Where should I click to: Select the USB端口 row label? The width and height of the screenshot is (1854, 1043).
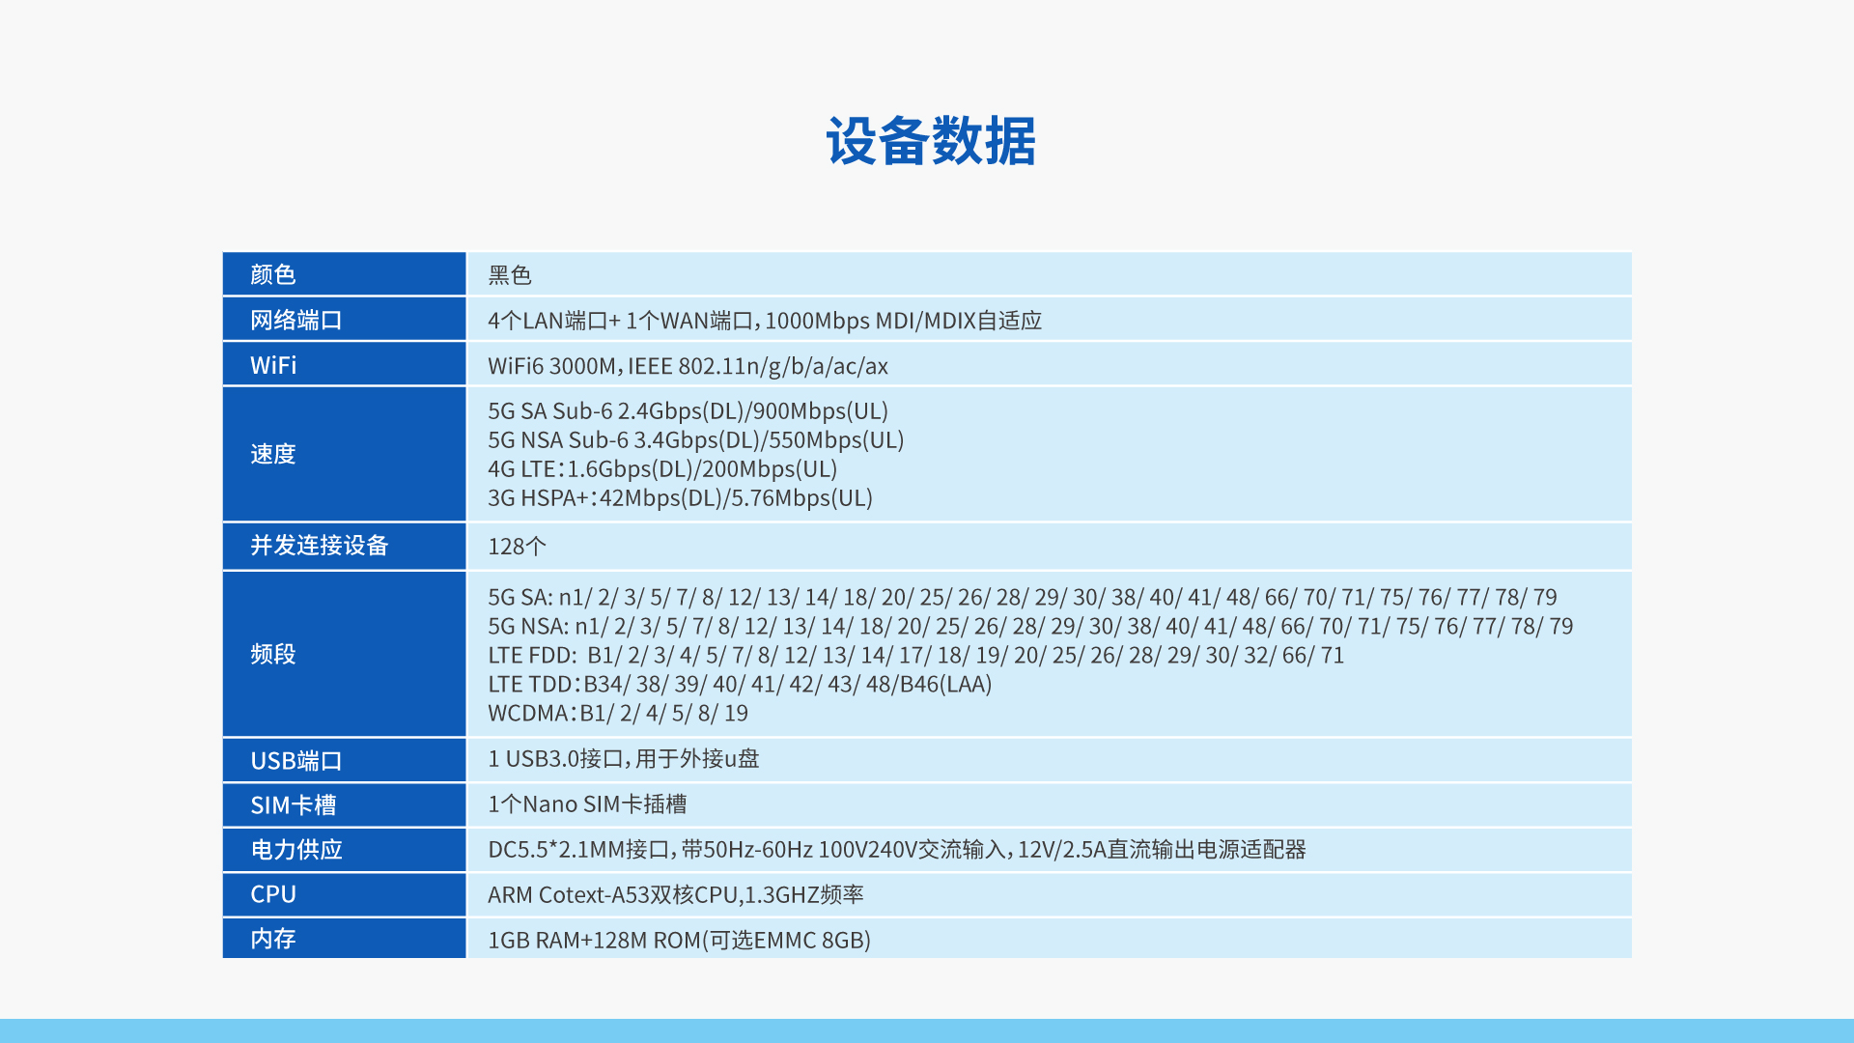point(295,761)
